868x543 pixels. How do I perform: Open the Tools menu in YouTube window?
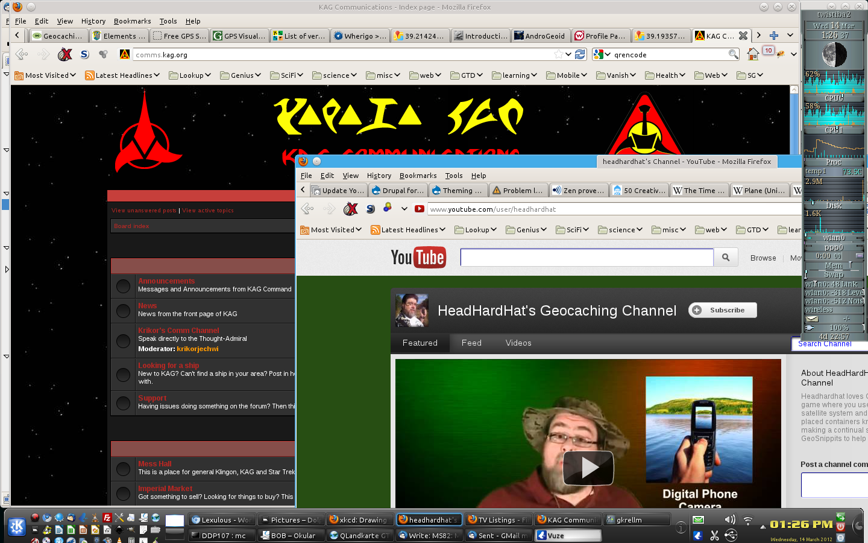tap(454, 176)
